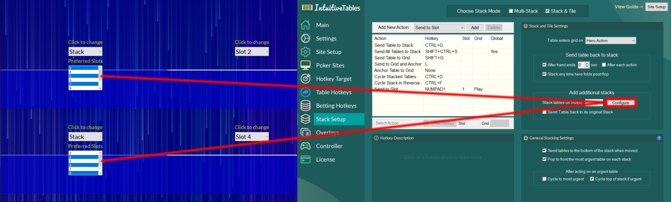
Task: Click the License card icon
Action: tap(305, 159)
